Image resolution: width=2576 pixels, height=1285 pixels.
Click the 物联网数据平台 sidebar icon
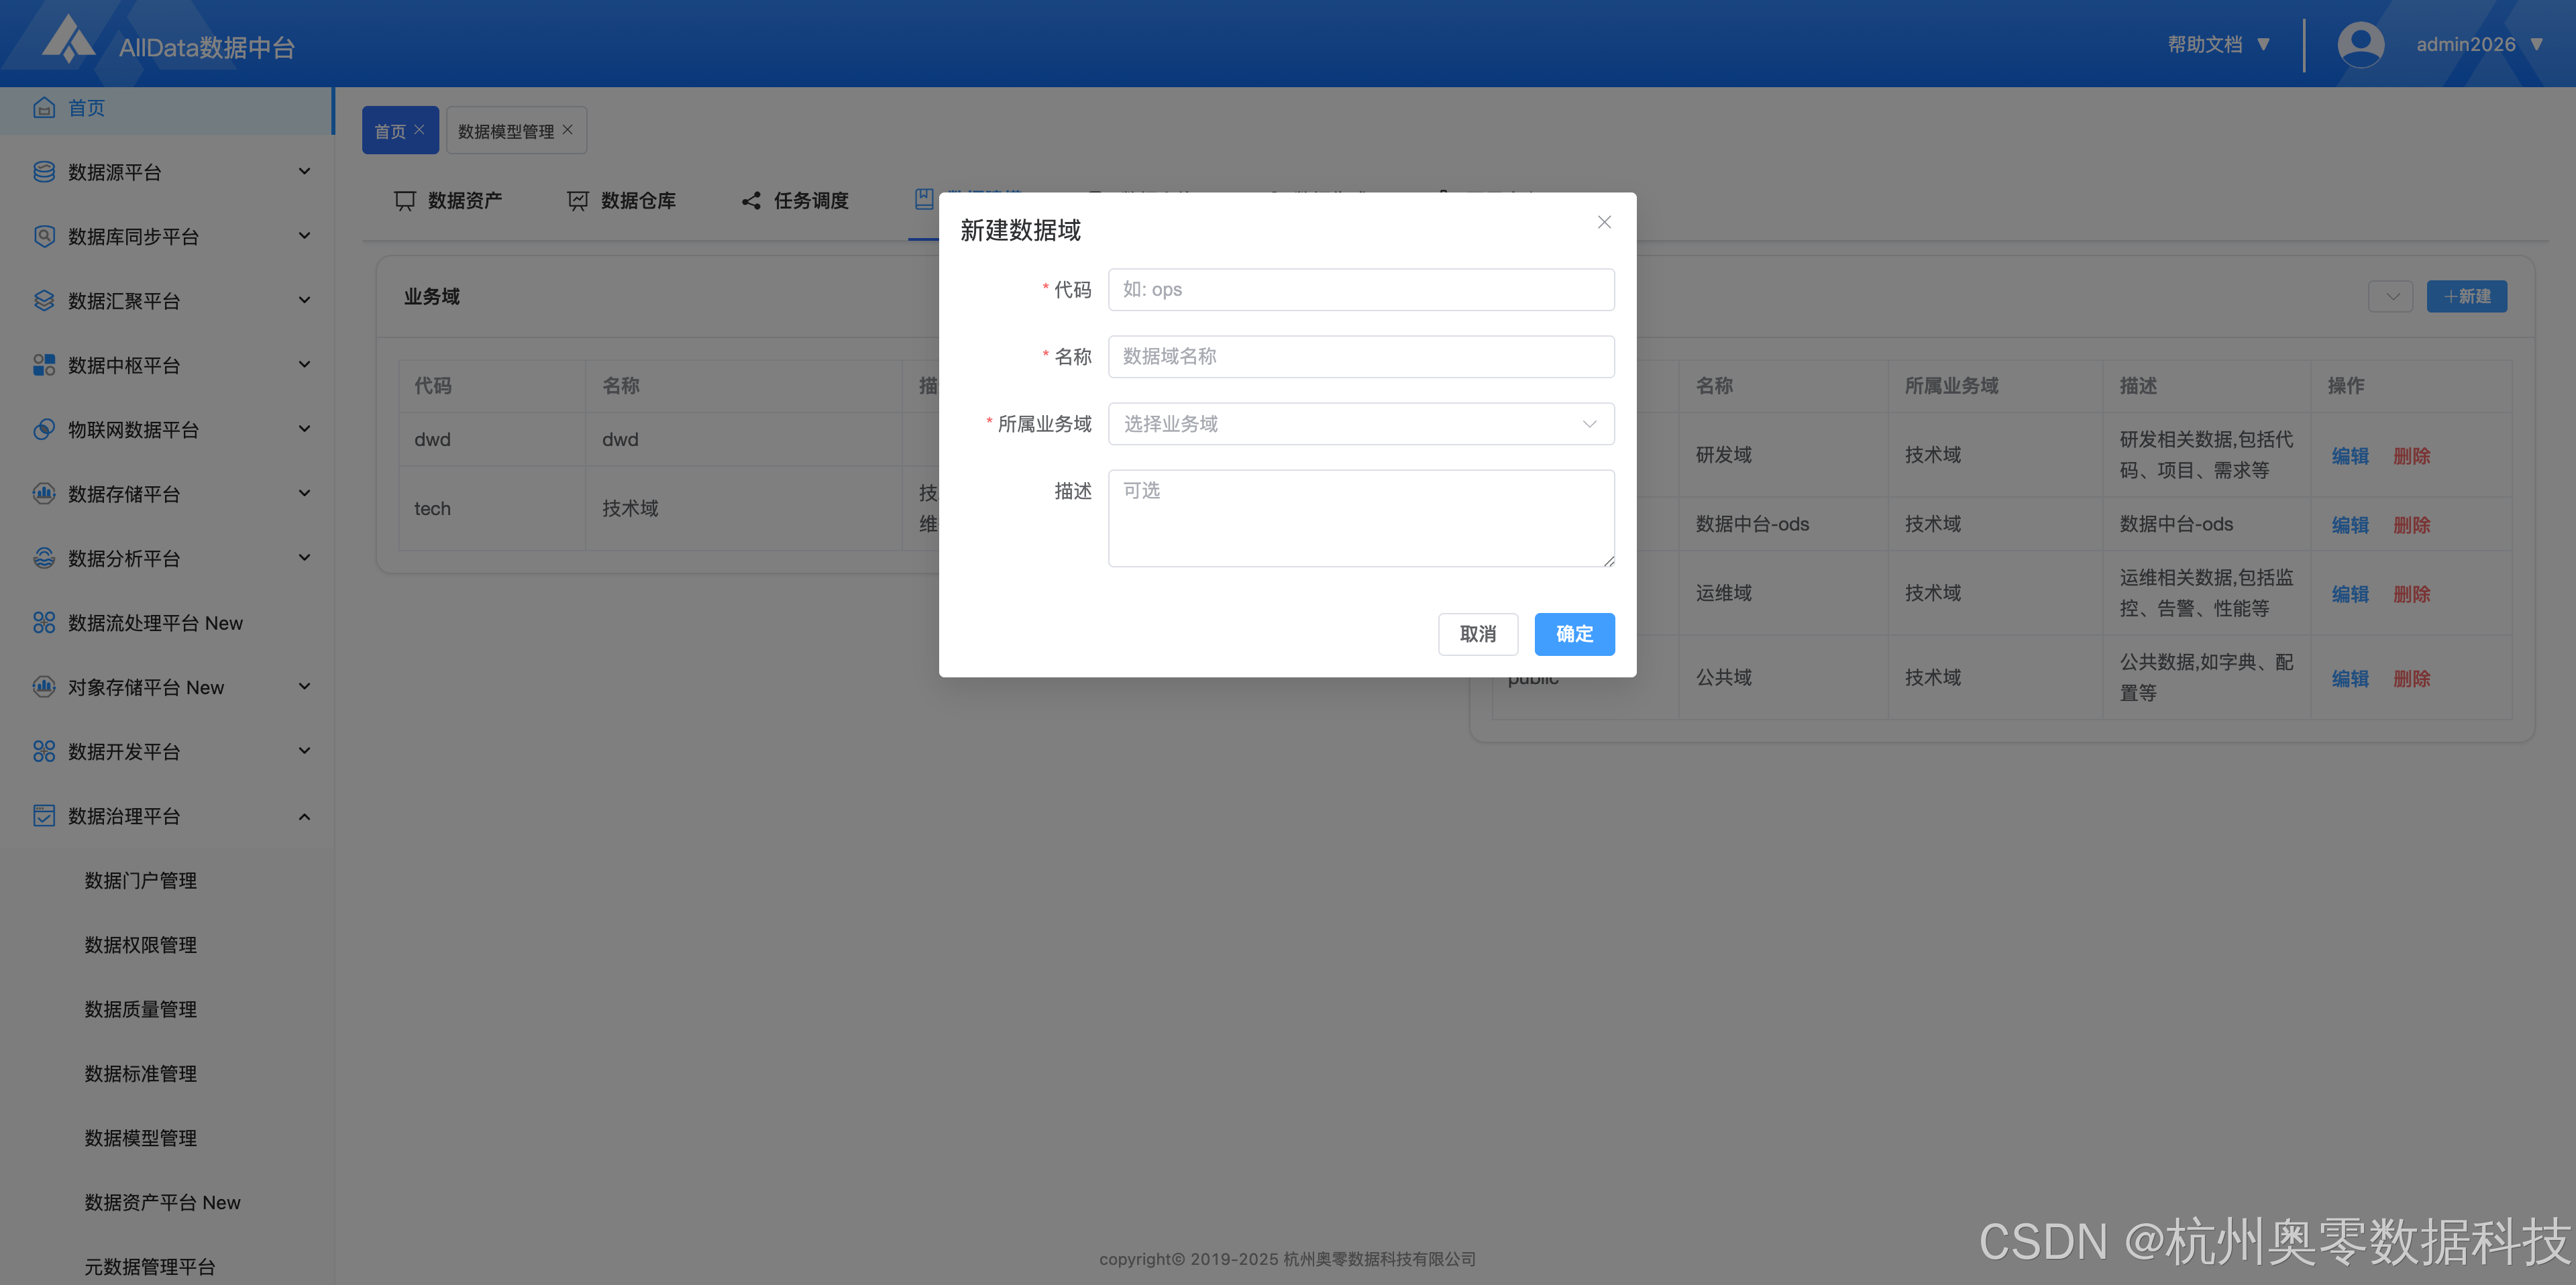coord(44,429)
